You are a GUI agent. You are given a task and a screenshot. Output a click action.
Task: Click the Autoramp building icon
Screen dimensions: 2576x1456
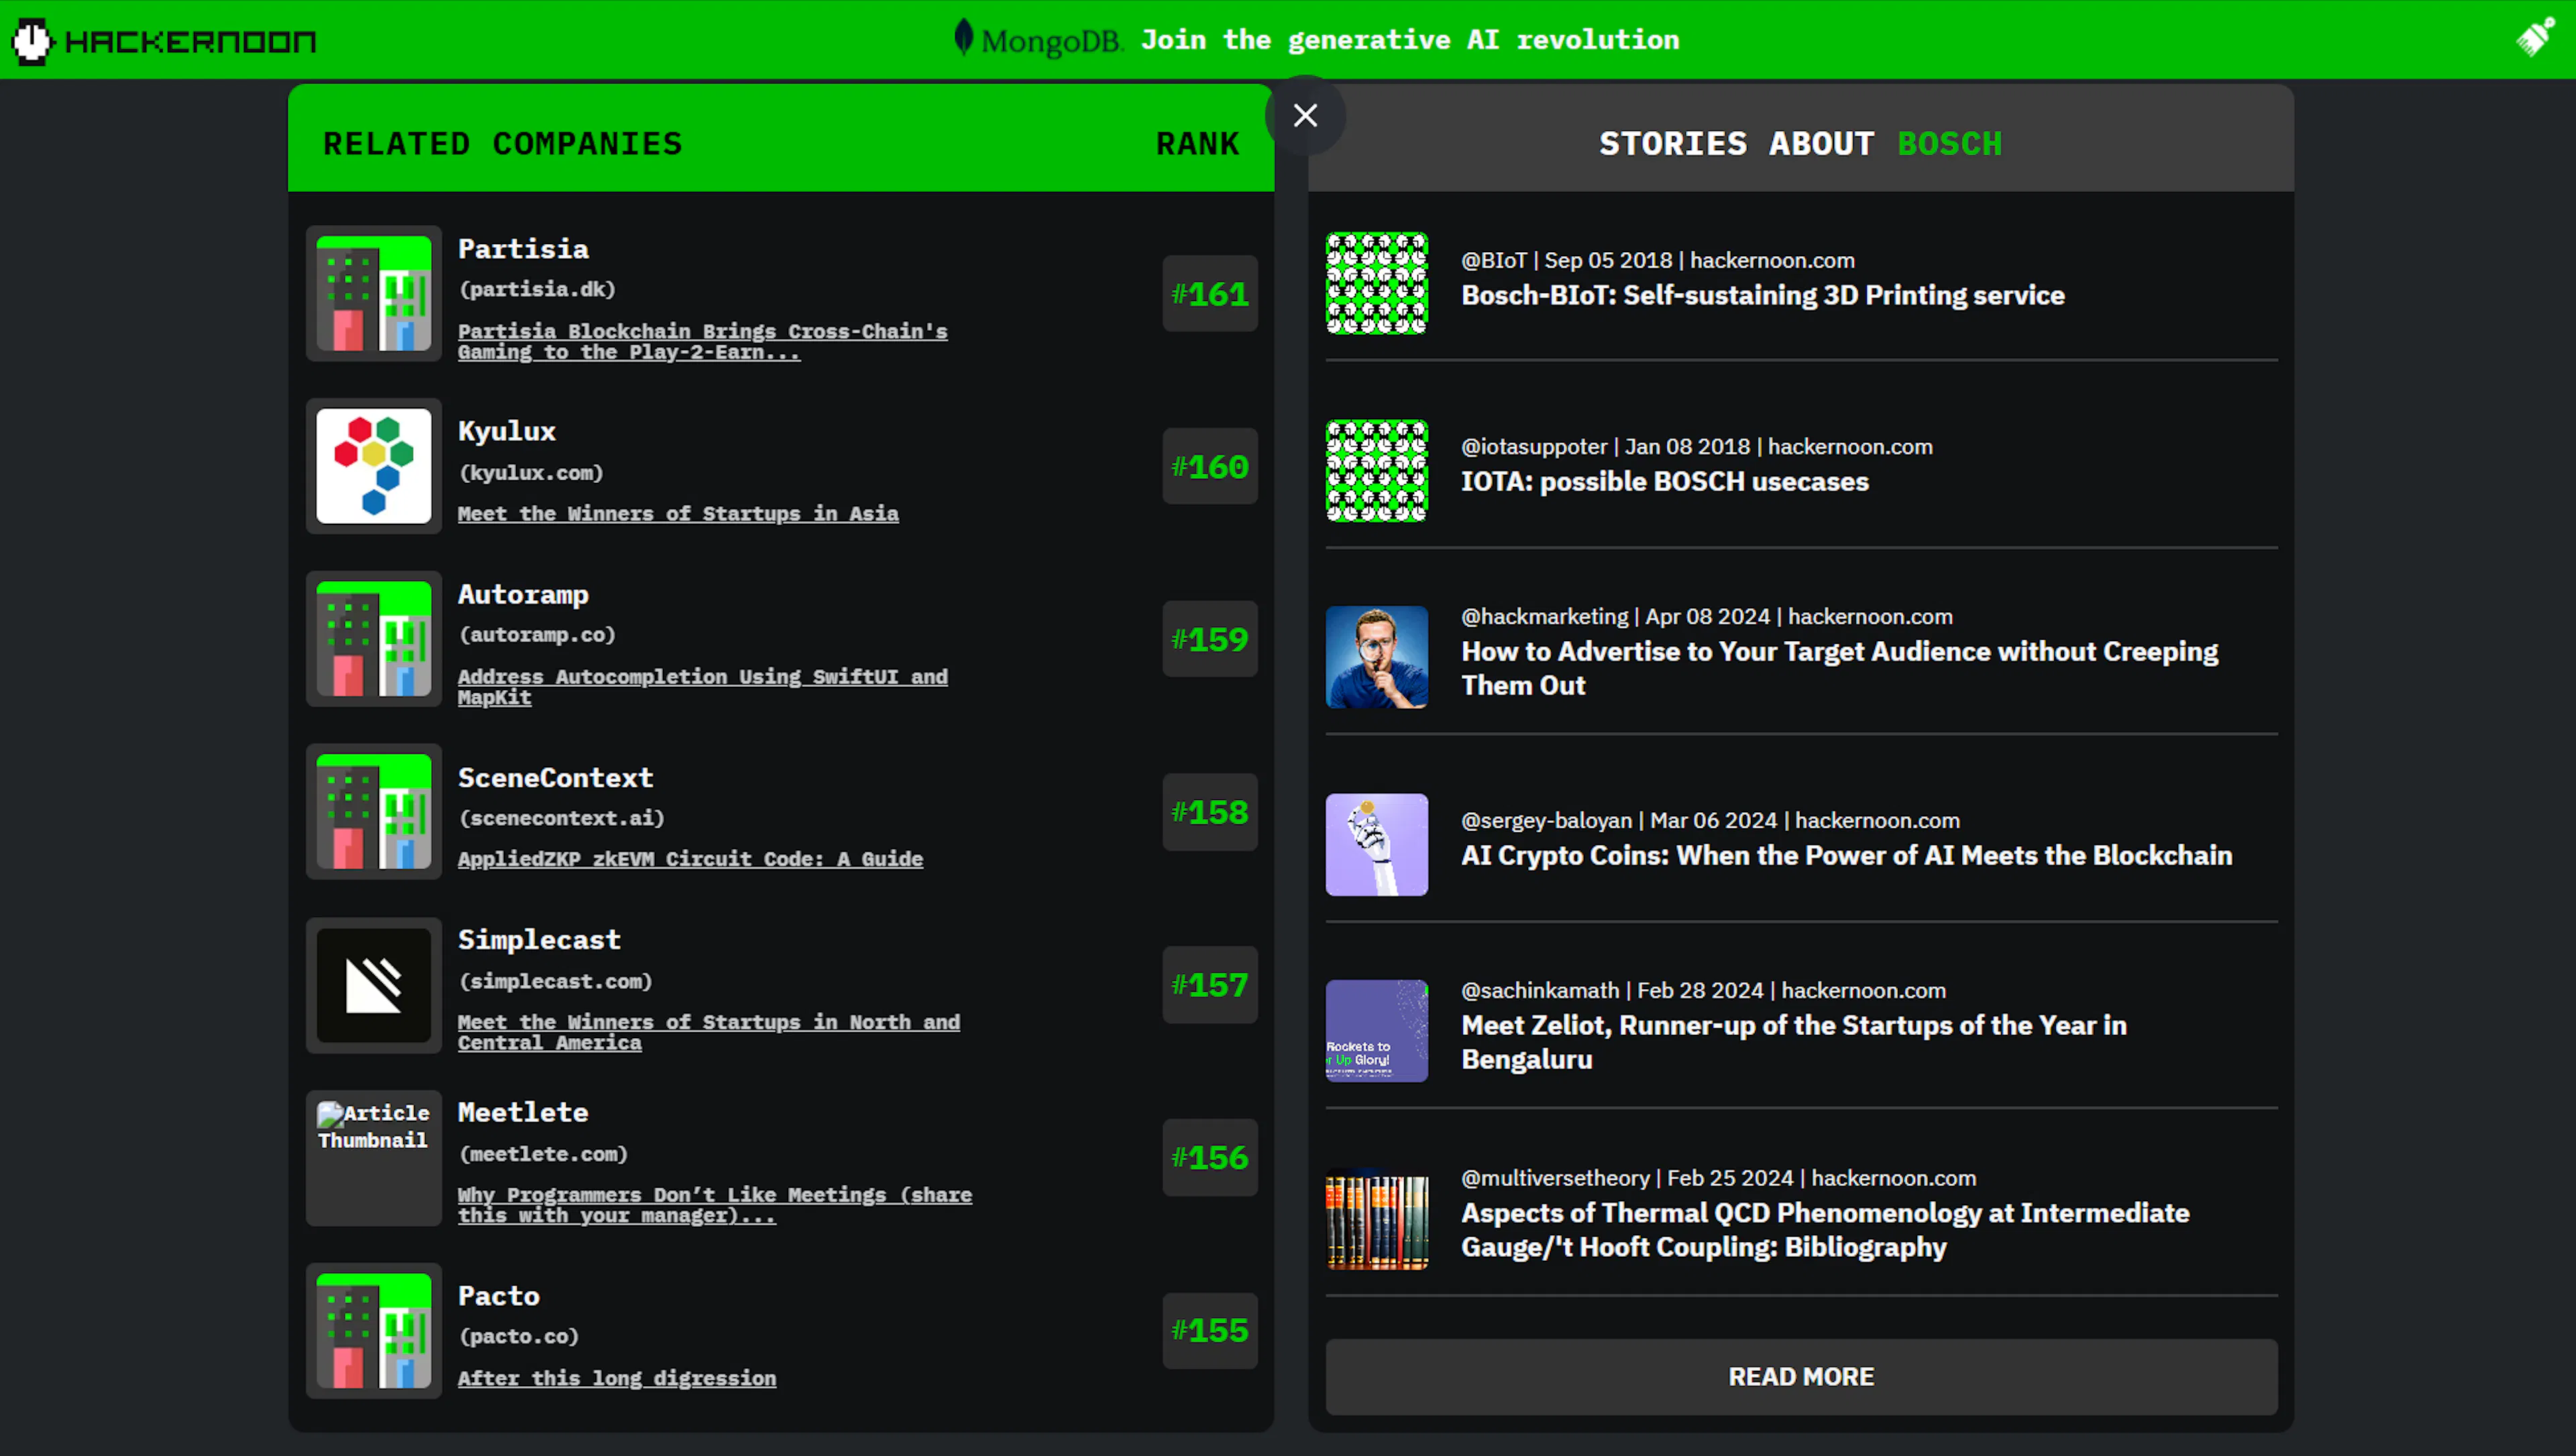point(374,639)
